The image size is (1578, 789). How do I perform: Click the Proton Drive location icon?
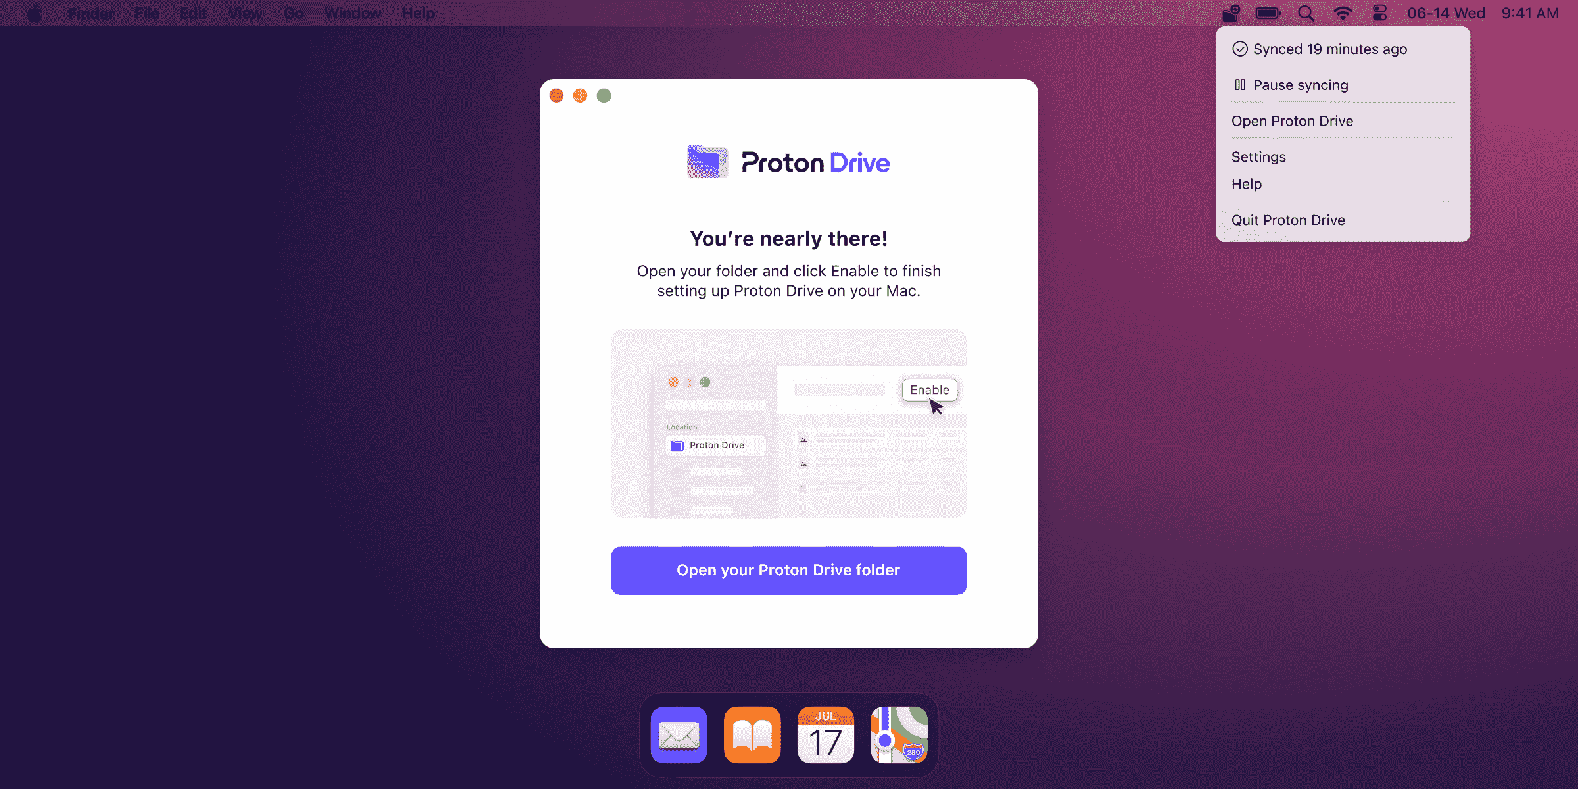pyautogui.click(x=677, y=445)
